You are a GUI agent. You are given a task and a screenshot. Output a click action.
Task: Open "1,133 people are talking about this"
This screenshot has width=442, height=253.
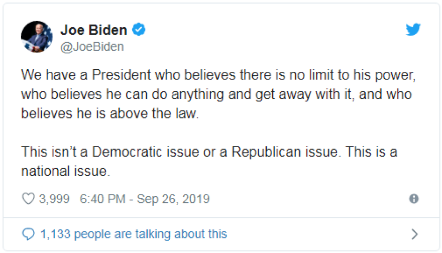[134, 234]
